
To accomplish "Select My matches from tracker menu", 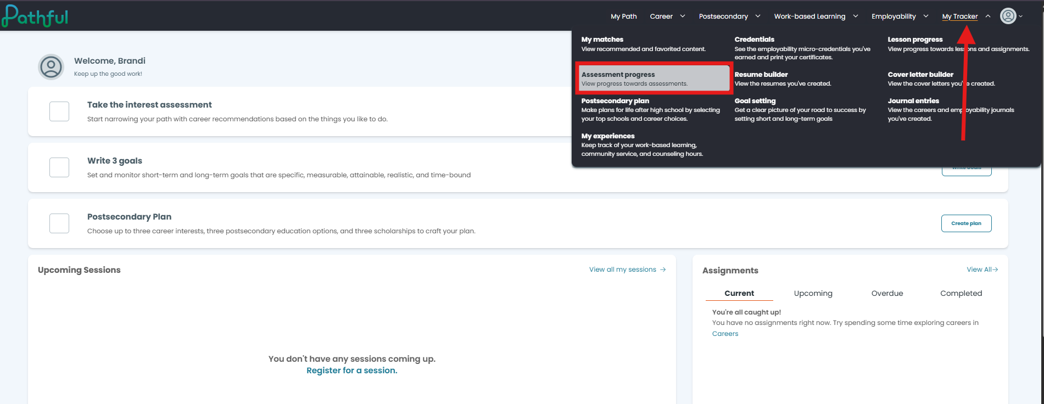I will point(644,44).
